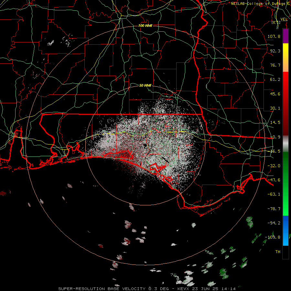Select the -0.9 scale label
This screenshot has height=291, width=291.
tap(275, 137)
